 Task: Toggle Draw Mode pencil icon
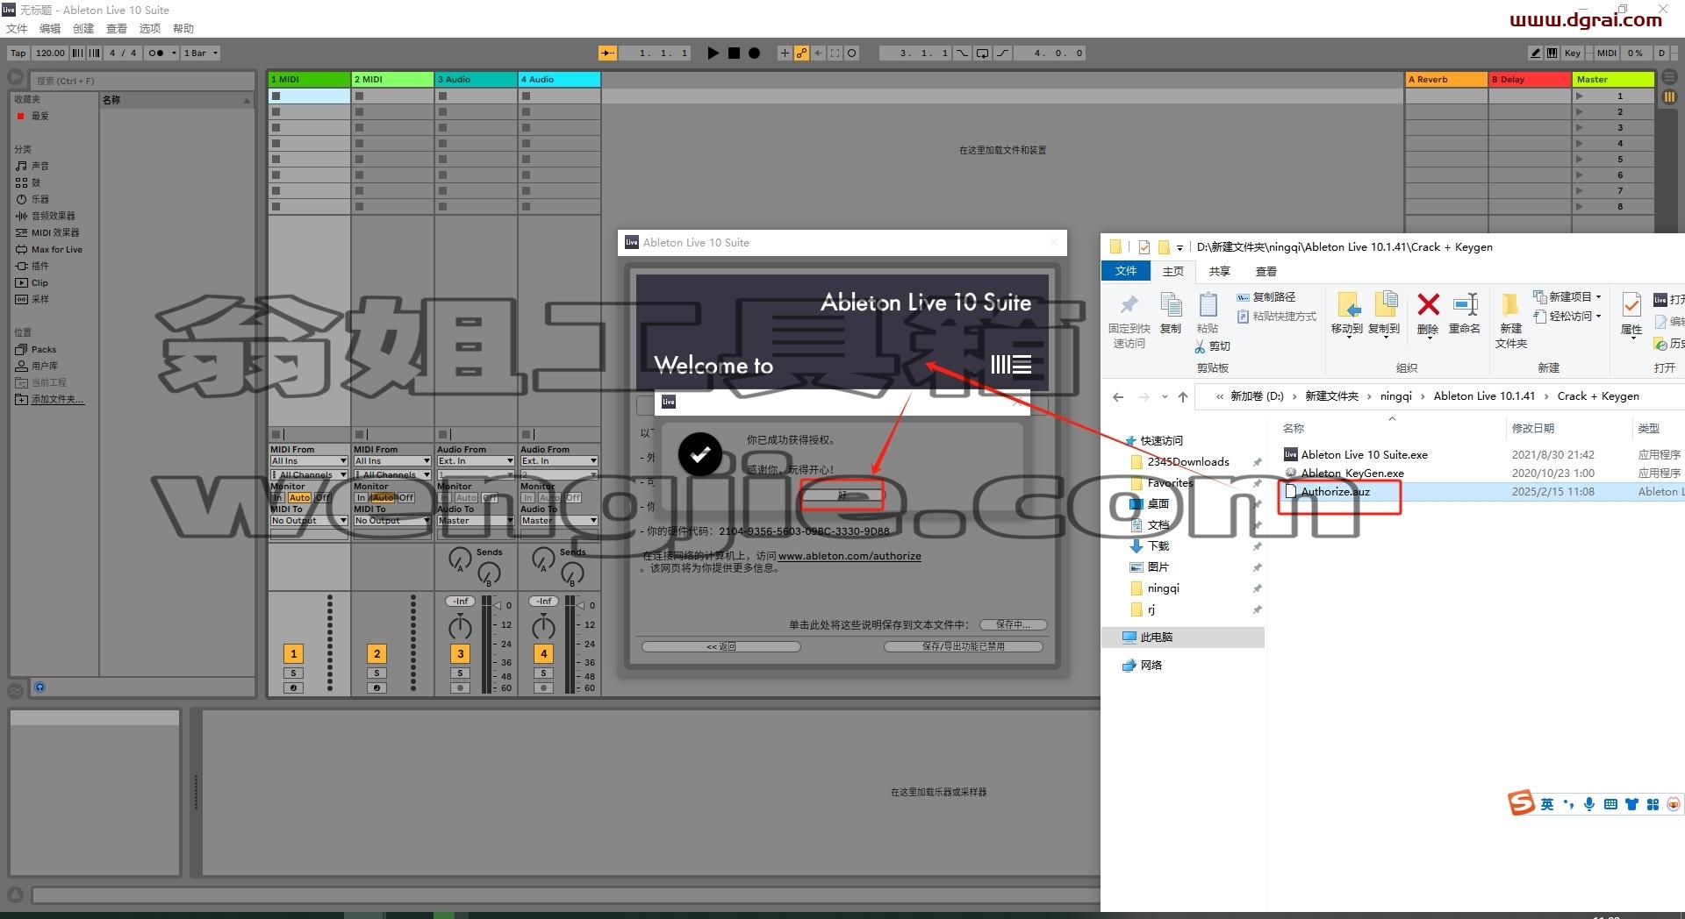1535,53
